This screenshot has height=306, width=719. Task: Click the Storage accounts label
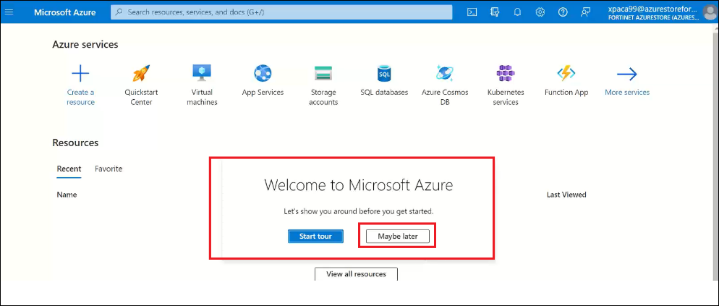tap(323, 97)
